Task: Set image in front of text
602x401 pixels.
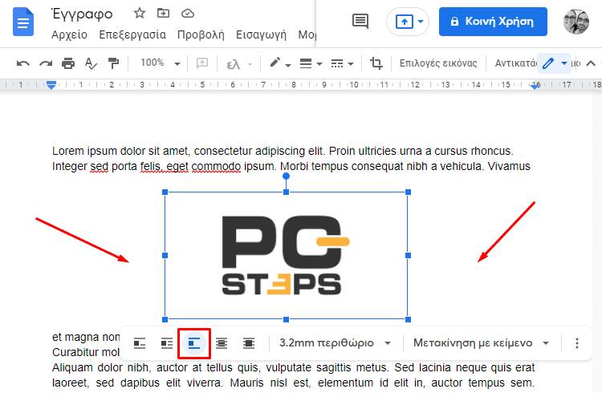Action: pos(249,343)
